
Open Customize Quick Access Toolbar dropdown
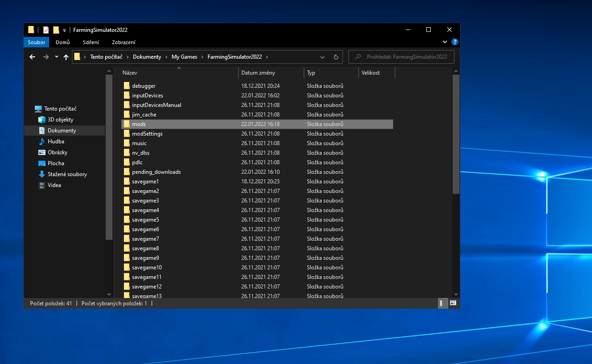[64, 30]
